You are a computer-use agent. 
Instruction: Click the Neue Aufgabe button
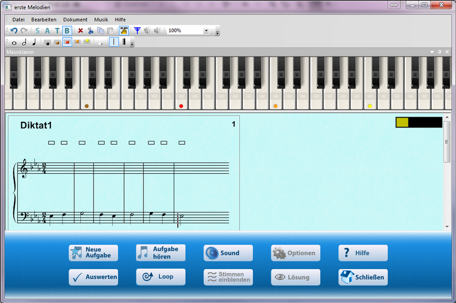(93, 253)
